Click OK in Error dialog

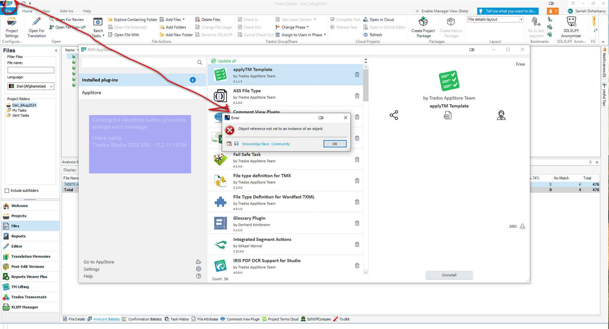click(335, 144)
